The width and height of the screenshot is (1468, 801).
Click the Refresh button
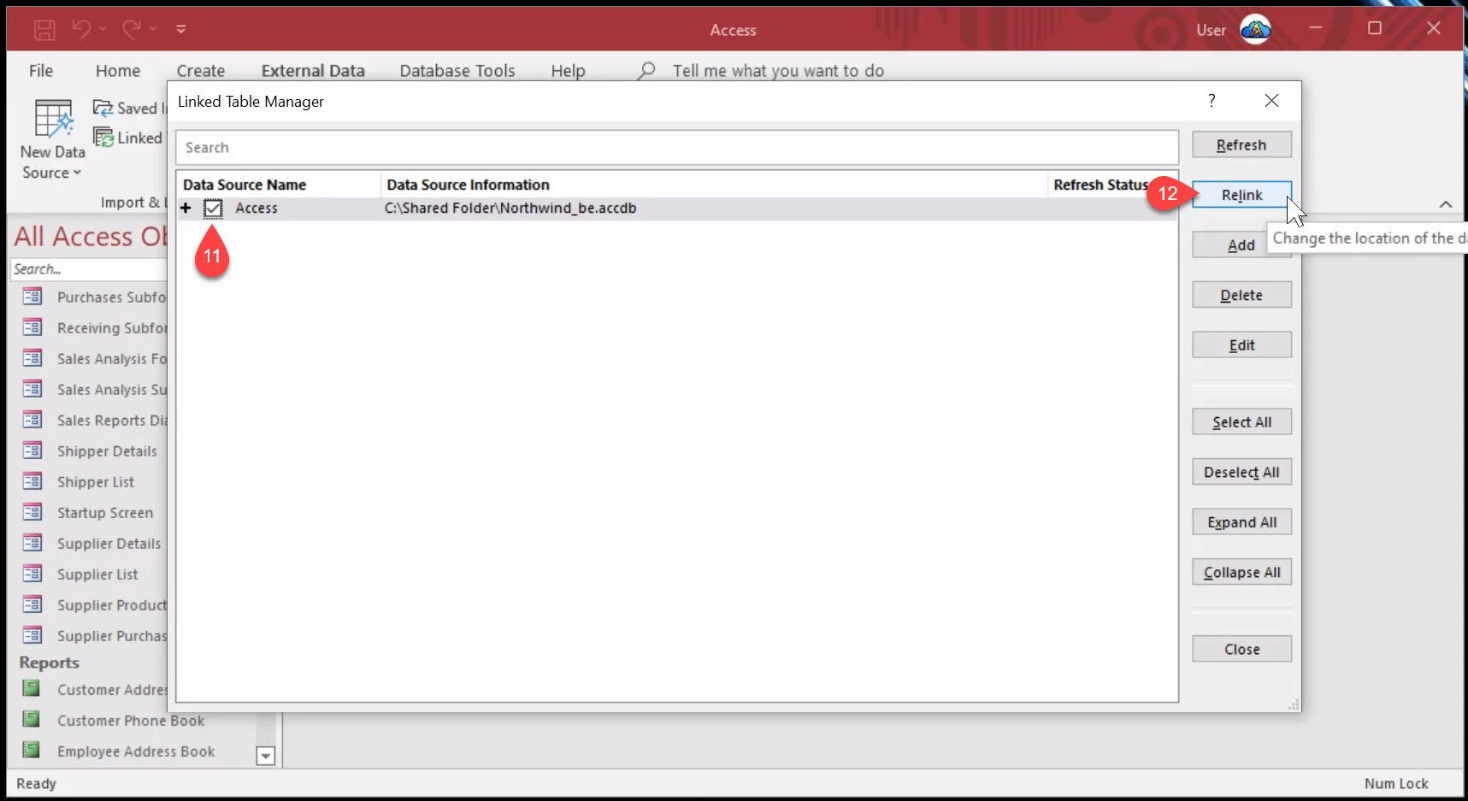point(1241,144)
